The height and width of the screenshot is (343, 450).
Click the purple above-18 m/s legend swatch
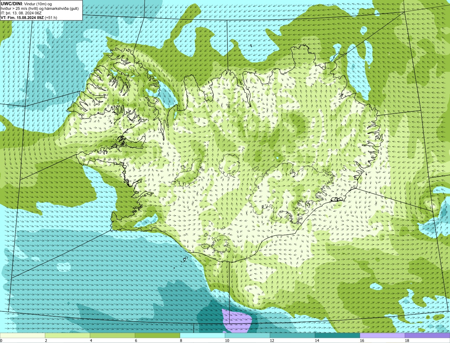427,336
